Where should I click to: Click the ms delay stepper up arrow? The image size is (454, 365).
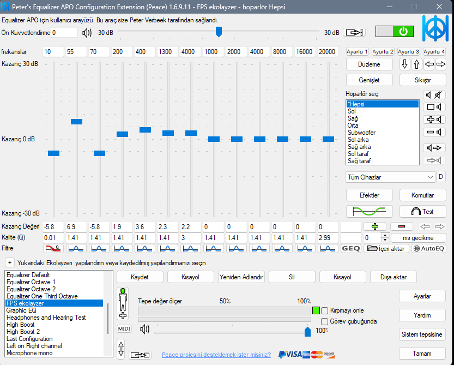click(385, 235)
